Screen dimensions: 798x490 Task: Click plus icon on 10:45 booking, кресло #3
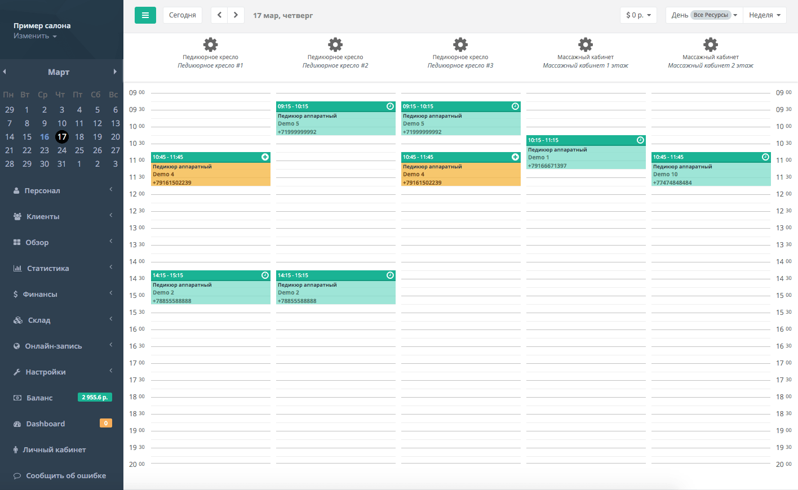tap(515, 157)
